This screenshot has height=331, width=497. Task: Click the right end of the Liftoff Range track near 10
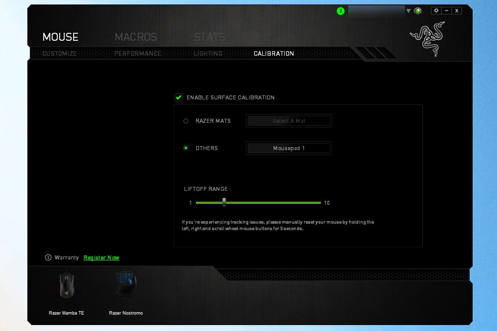(319, 203)
